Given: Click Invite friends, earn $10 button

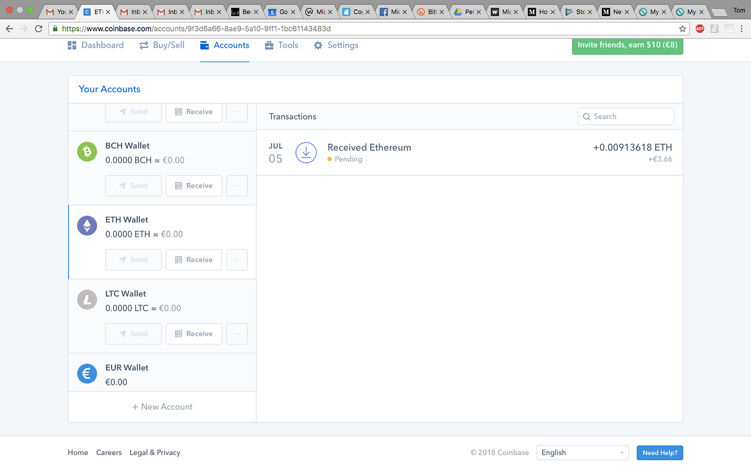Looking at the screenshot, I should pyautogui.click(x=628, y=46).
